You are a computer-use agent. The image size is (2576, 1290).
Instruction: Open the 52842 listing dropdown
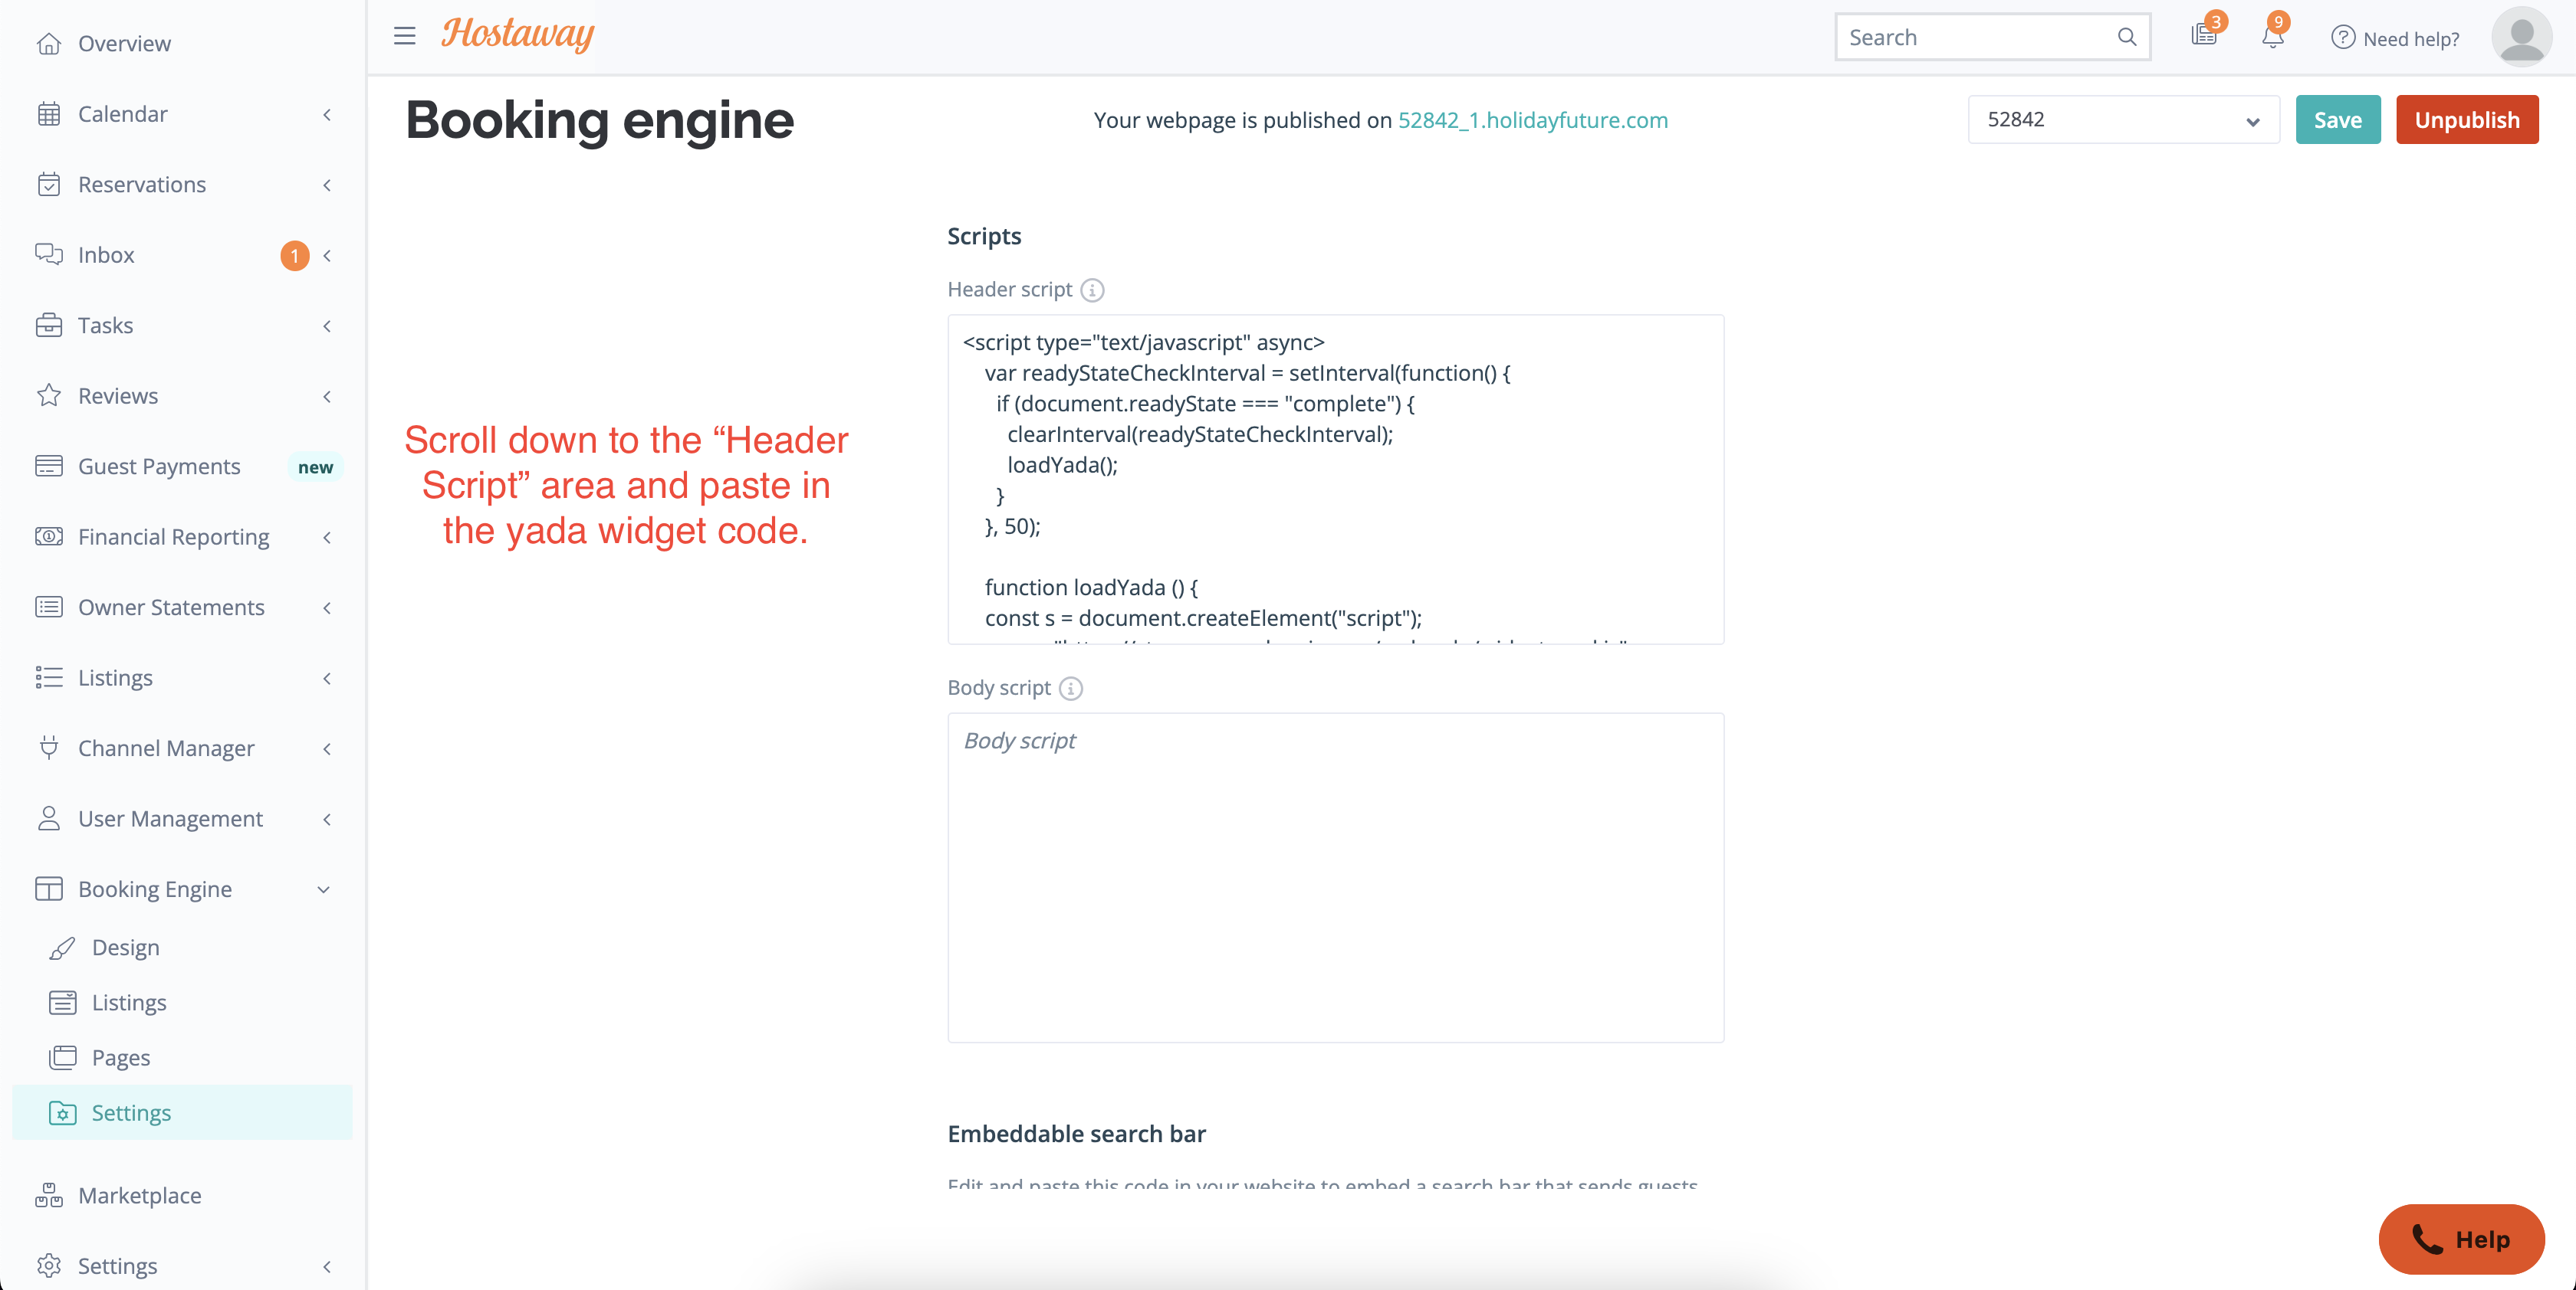click(x=2122, y=120)
